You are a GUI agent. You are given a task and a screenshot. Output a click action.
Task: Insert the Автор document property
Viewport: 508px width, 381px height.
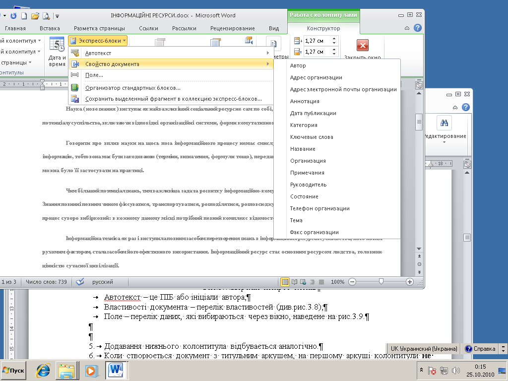pyautogui.click(x=337, y=65)
